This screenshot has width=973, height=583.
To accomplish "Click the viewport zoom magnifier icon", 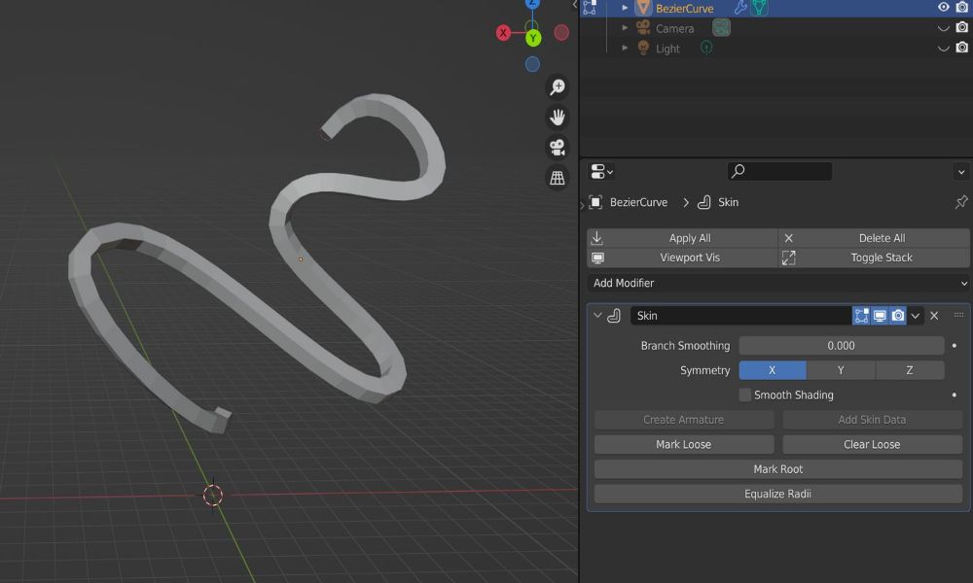I will click(x=558, y=87).
